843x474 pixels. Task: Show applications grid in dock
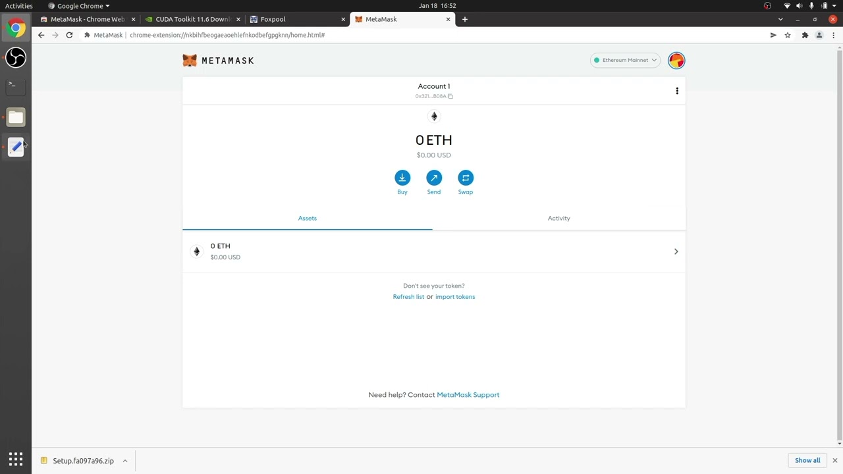16,459
